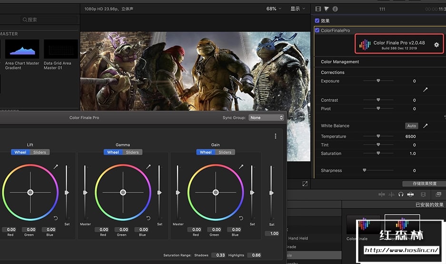
Task: Adjust the Pivot slider
Action: point(378,109)
